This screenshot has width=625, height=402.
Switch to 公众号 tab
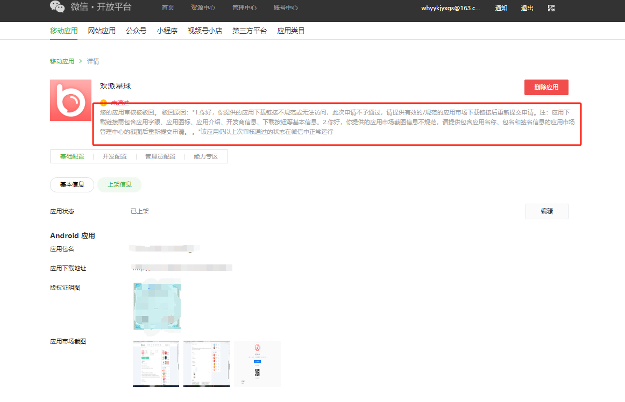(136, 31)
